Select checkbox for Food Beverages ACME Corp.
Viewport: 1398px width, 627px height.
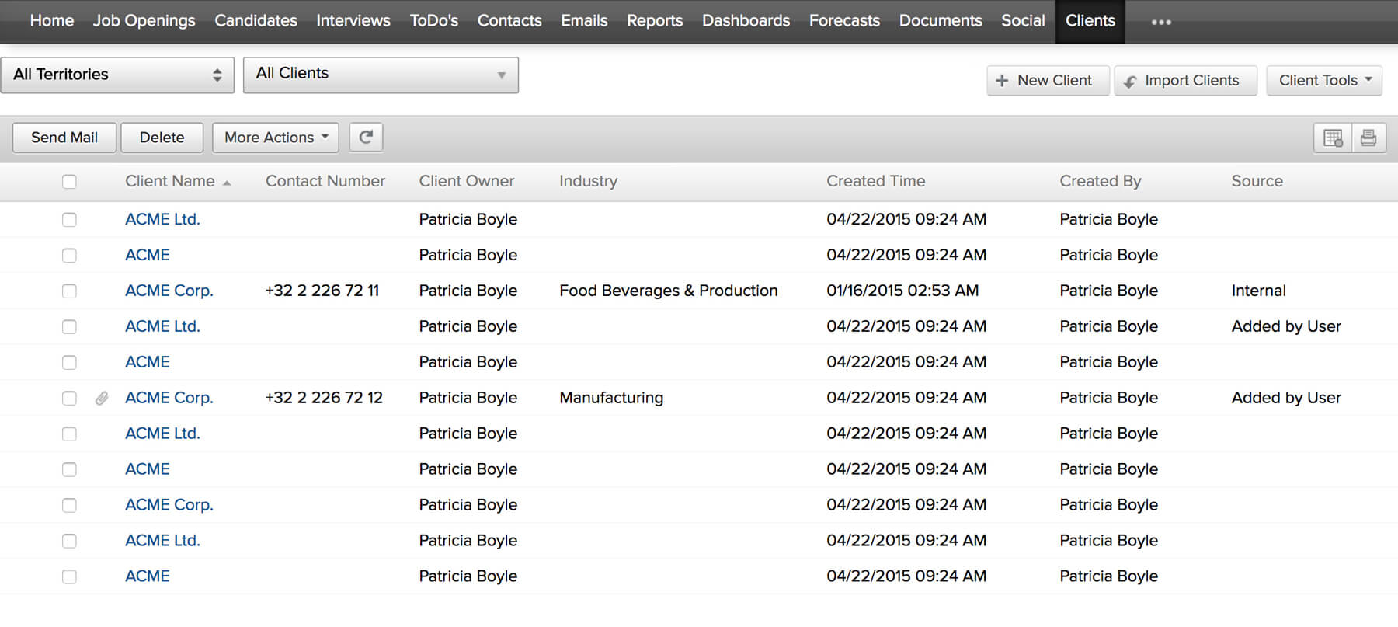69,291
